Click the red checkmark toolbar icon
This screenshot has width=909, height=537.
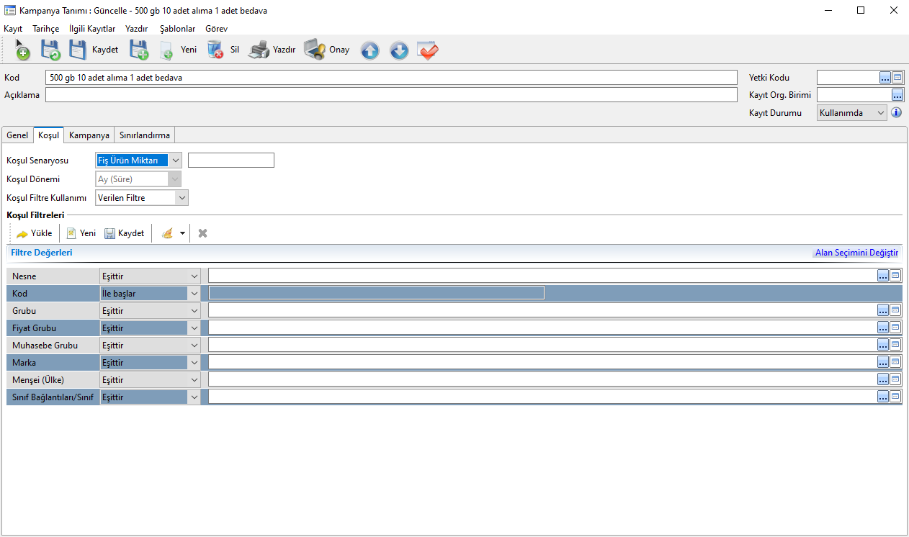point(428,50)
